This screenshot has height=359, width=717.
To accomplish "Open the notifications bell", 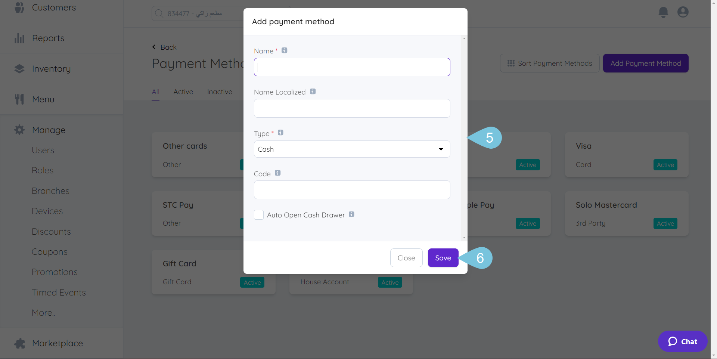I will (x=663, y=12).
